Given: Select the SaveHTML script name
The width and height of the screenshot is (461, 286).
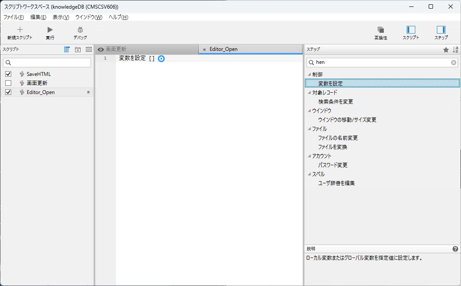Looking at the screenshot, I should click(38, 74).
